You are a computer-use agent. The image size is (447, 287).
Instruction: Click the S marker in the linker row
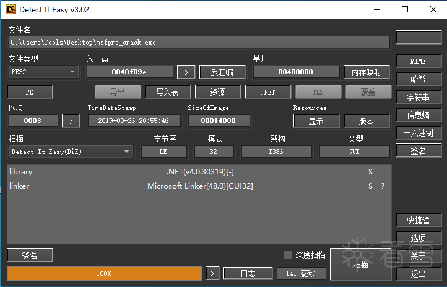click(370, 186)
